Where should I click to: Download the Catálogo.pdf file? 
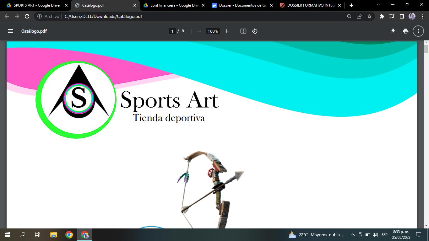[x=393, y=31]
